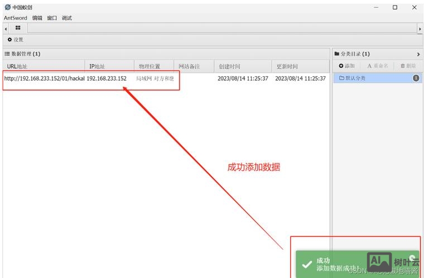This screenshot has width=424, height=278.
Task: Minimize the 中国蚁剑 window
Action: (x=376, y=7)
